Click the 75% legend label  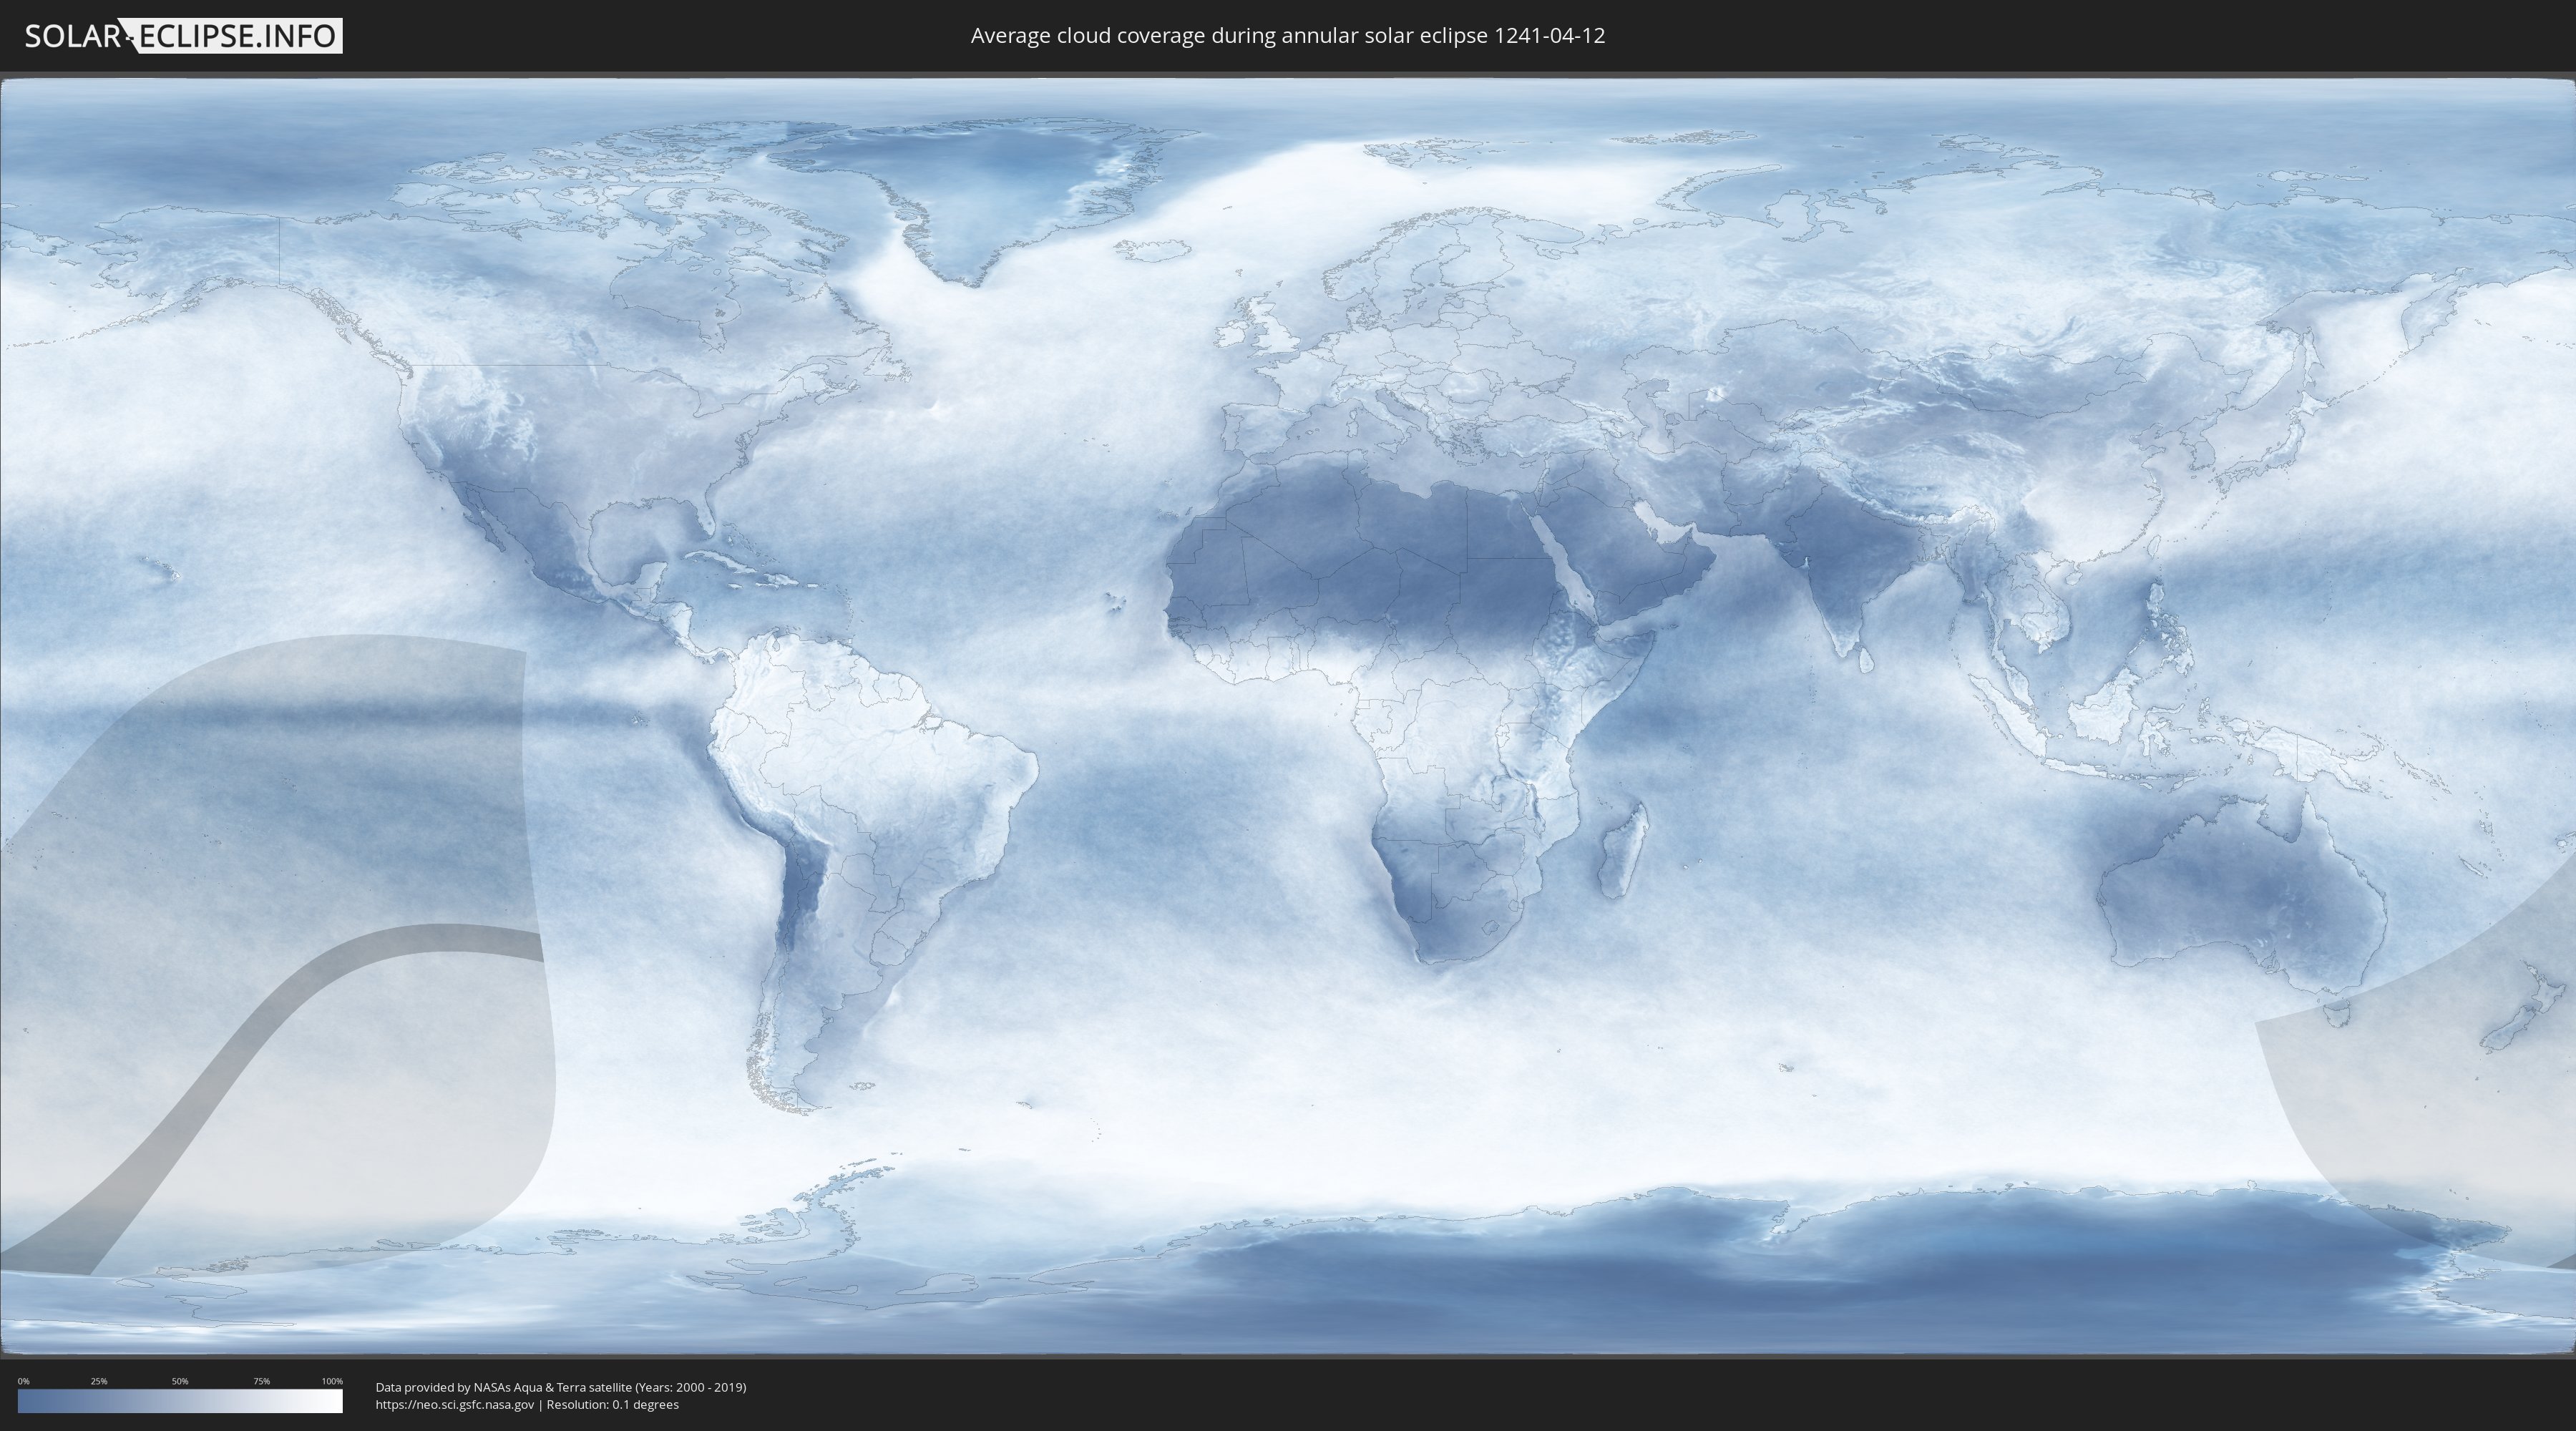261,1381
